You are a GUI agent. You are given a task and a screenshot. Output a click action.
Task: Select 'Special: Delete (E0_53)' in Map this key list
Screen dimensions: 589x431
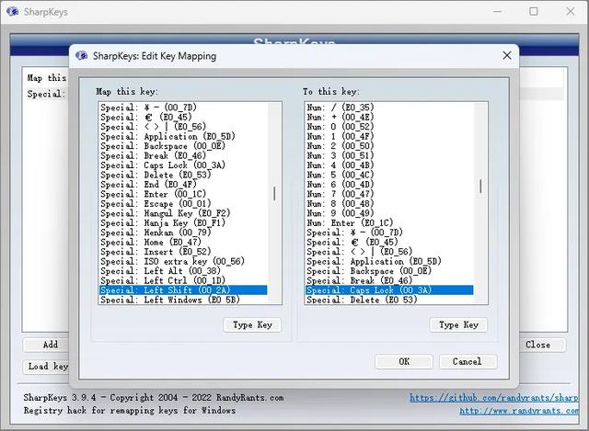coord(183,175)
